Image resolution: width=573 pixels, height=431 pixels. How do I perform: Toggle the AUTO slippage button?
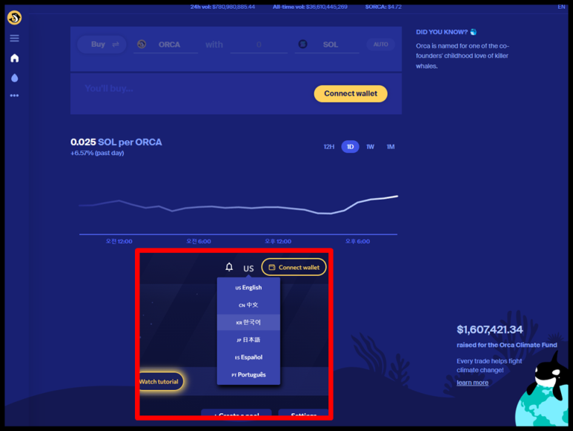click(x=380, y=45)
